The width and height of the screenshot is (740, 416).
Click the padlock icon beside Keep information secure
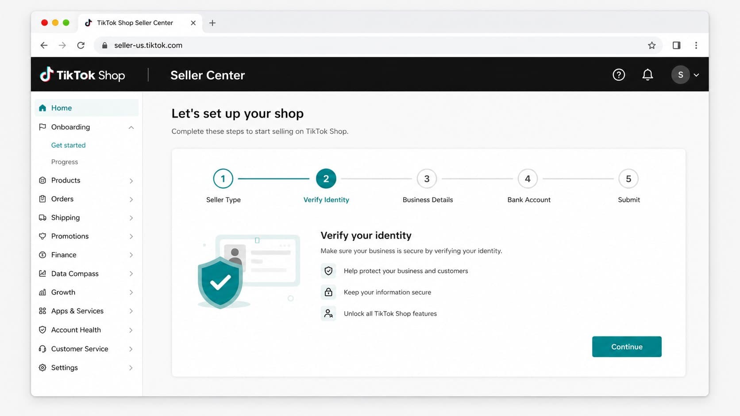[x=328, y=292]
